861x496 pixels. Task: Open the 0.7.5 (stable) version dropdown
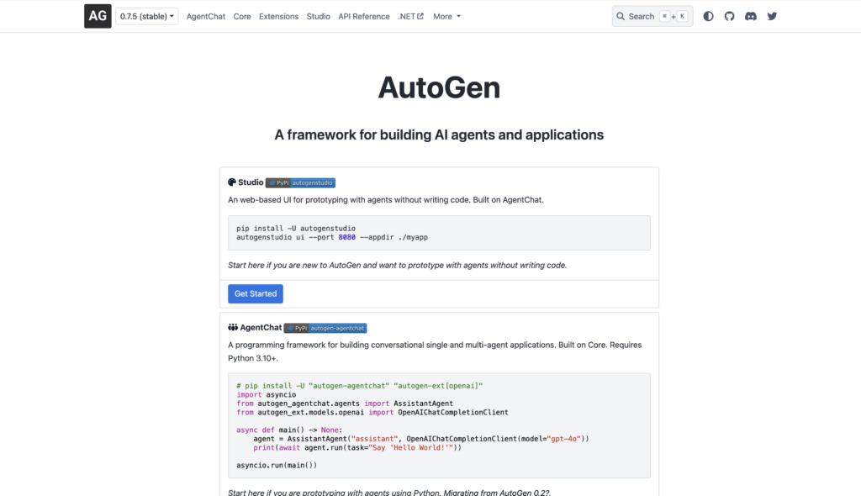(146, 17)
